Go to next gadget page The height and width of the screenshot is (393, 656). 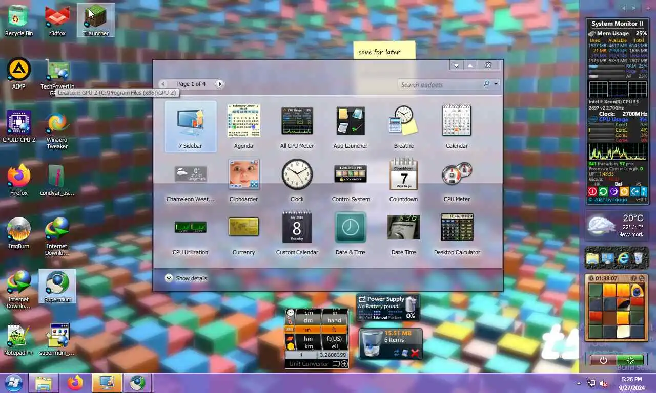tap(219, 84)
